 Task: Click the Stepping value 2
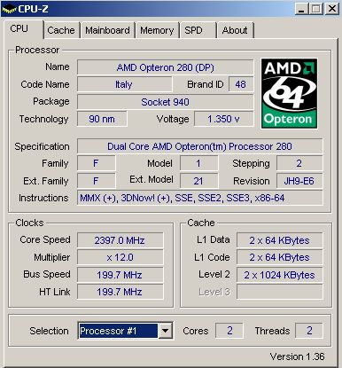[x=299, y=163]
